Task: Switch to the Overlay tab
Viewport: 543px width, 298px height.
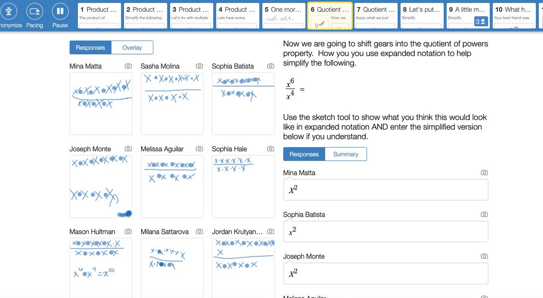Action: (x=132, y=47)
